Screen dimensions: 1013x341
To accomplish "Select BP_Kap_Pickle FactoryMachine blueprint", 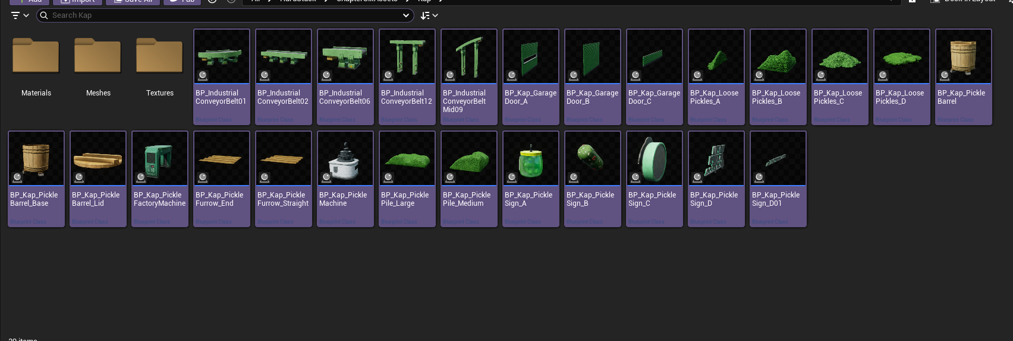I will pos(160,179).
